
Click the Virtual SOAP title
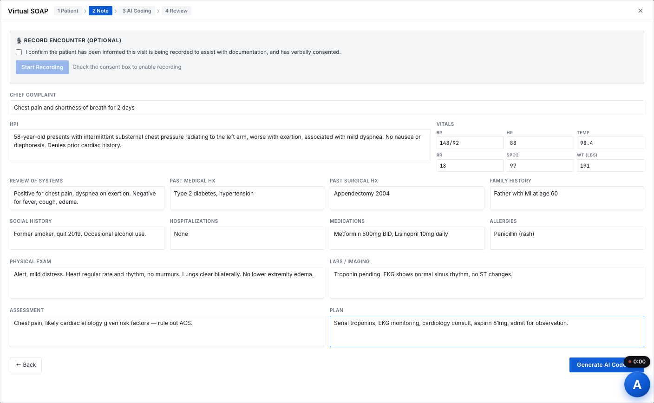[x=28, y=11]
